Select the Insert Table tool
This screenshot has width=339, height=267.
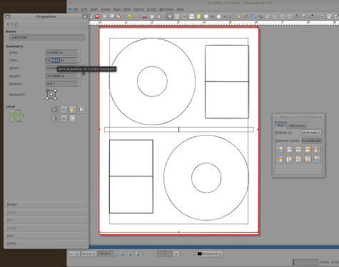click(198, 16)
